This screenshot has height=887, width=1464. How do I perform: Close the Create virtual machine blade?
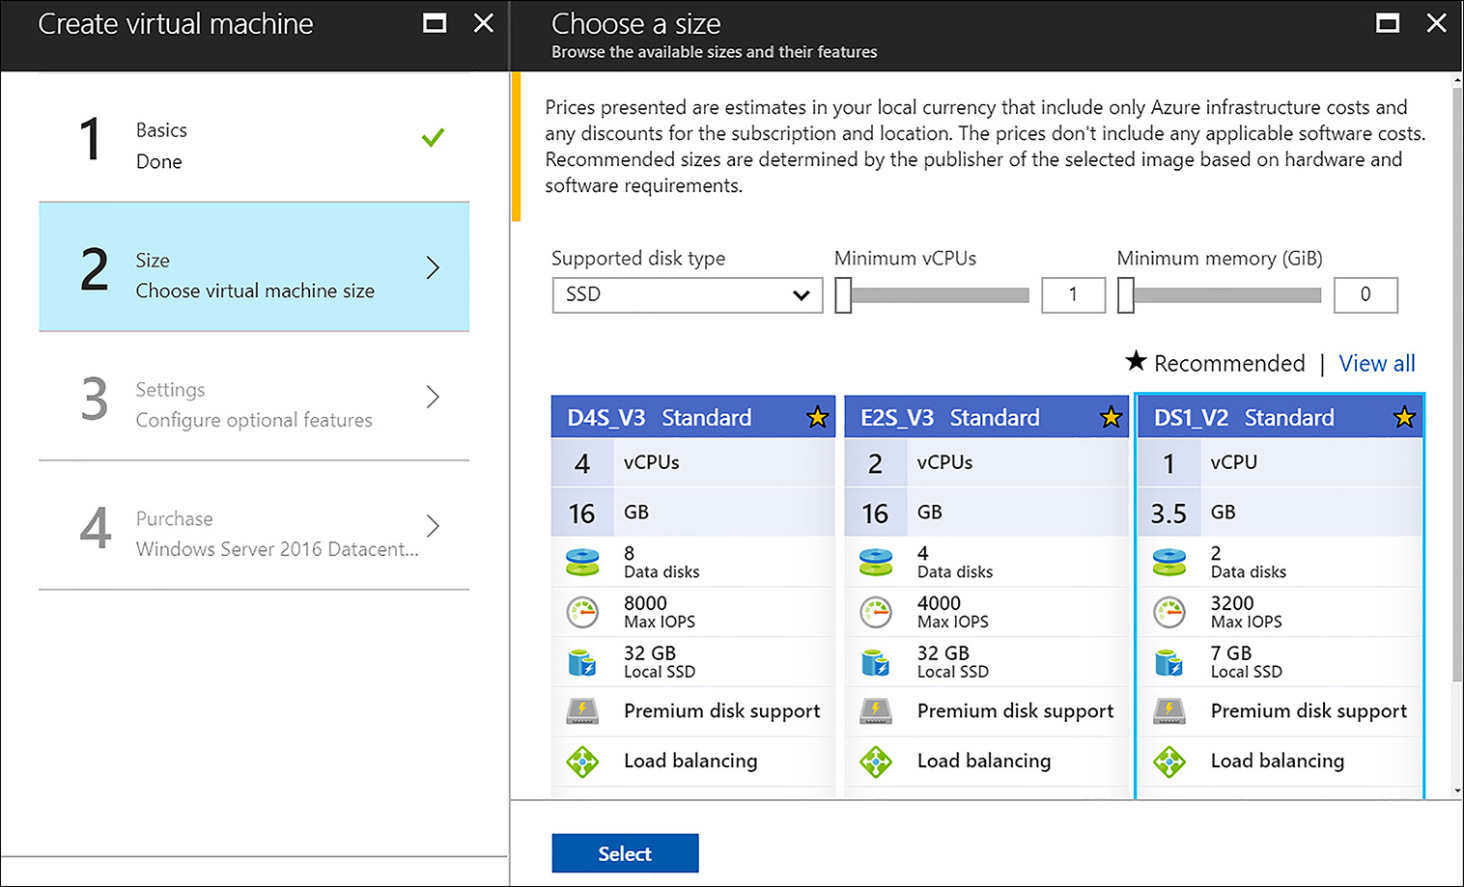(x=484, y=23)
